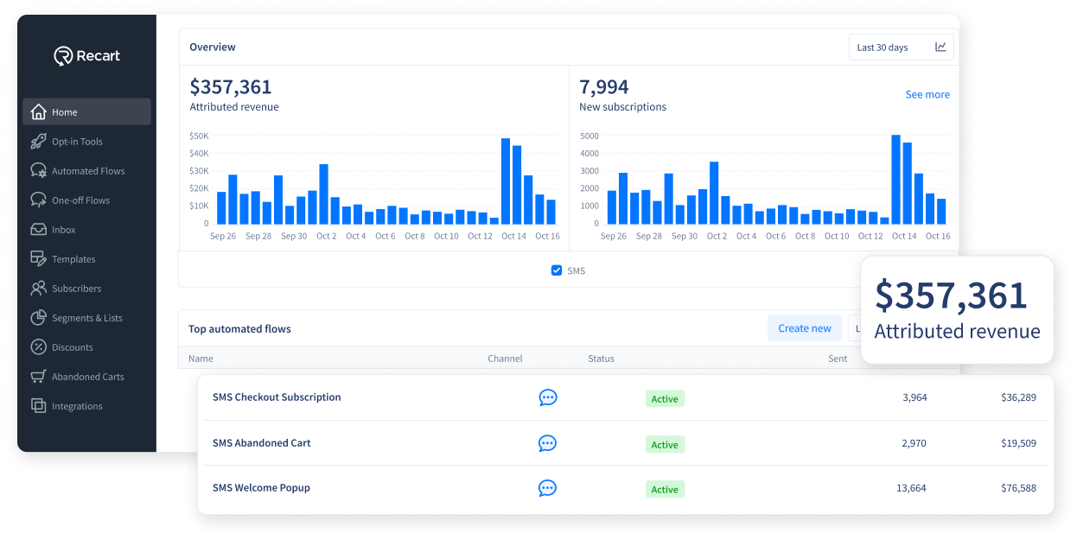Click SMS channel icon for Checkout Subscription

pos(548,397)
